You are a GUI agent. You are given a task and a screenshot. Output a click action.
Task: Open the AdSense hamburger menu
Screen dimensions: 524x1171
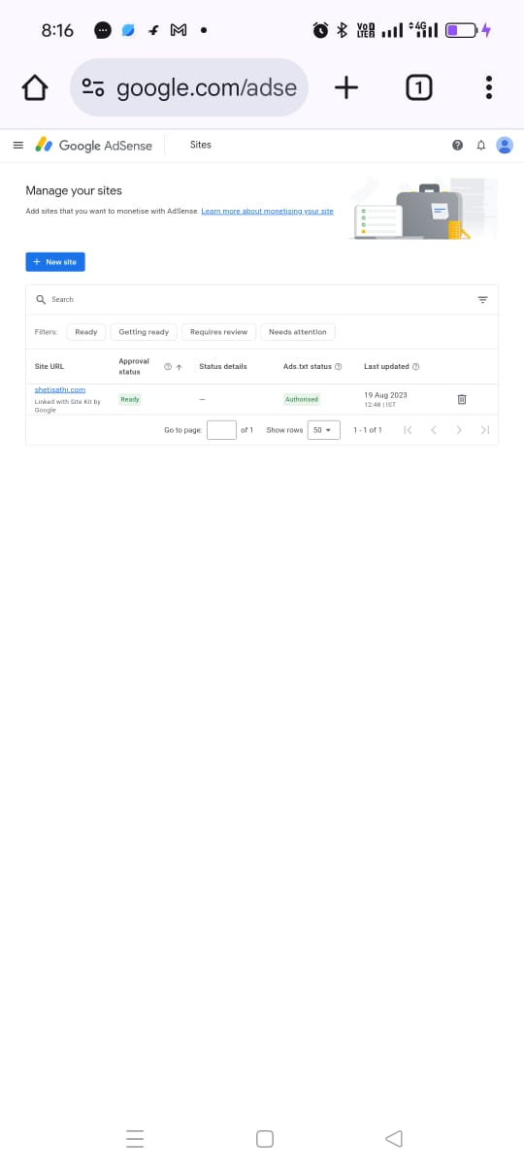[x=17, y=145]
